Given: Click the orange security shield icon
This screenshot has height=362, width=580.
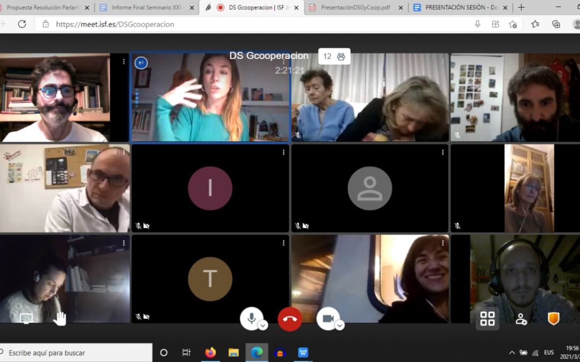Looking at the screenshot, I should click(x=553, y=319).
